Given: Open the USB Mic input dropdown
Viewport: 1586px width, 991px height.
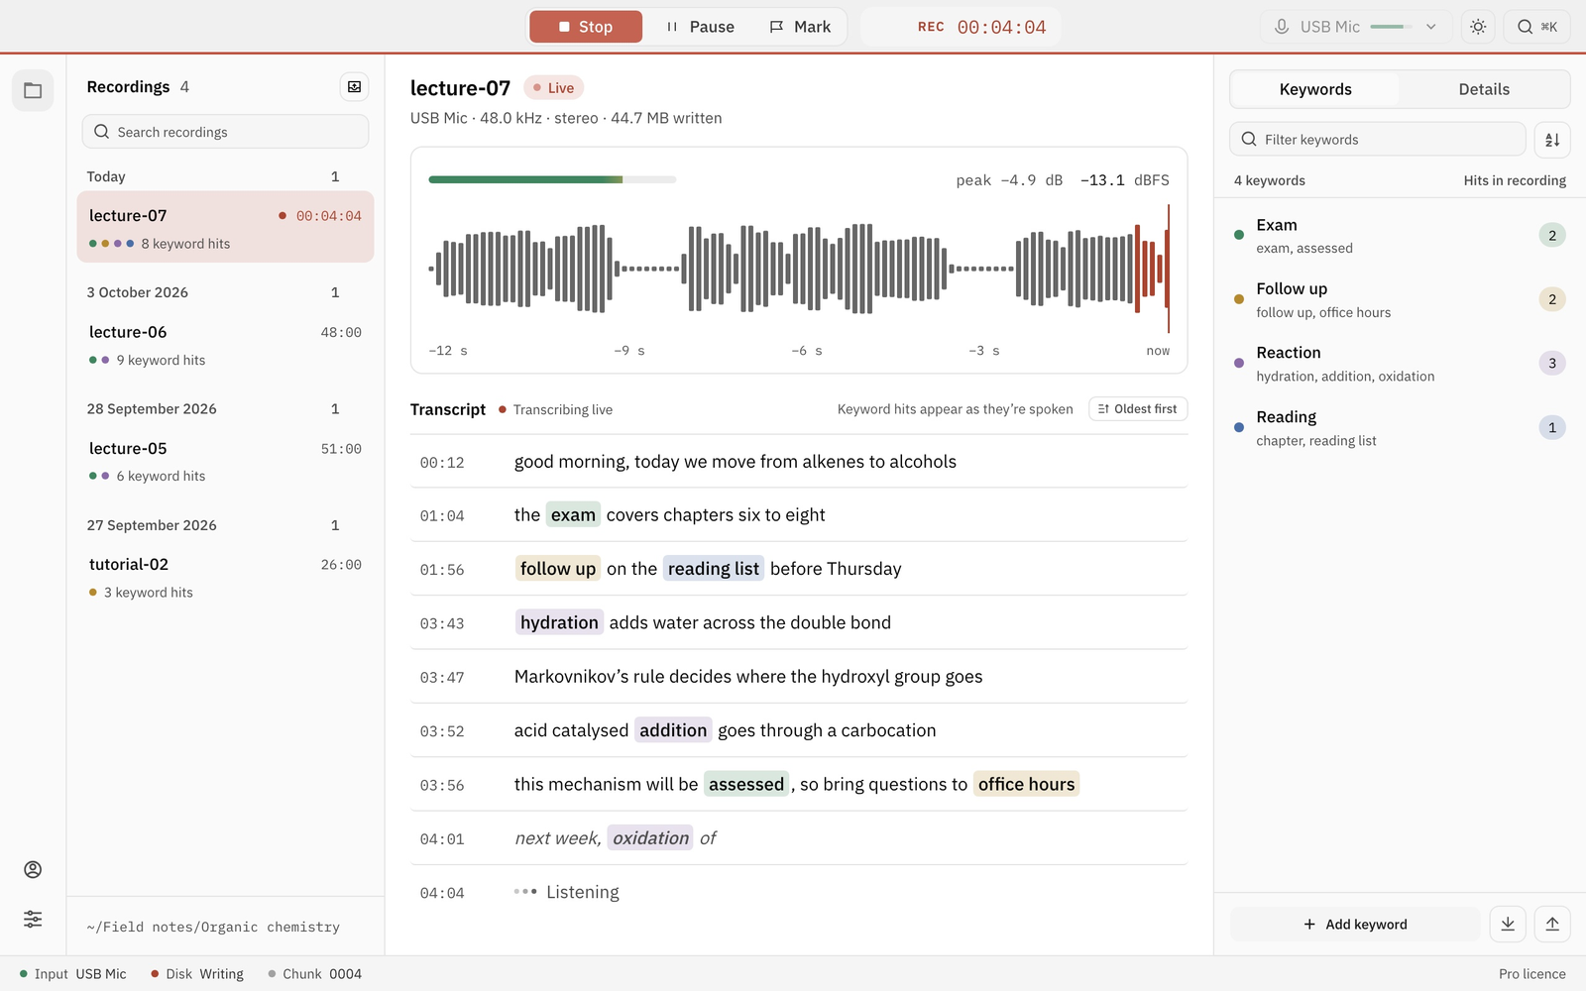Looking at the screenshot, I should 1356,27.
